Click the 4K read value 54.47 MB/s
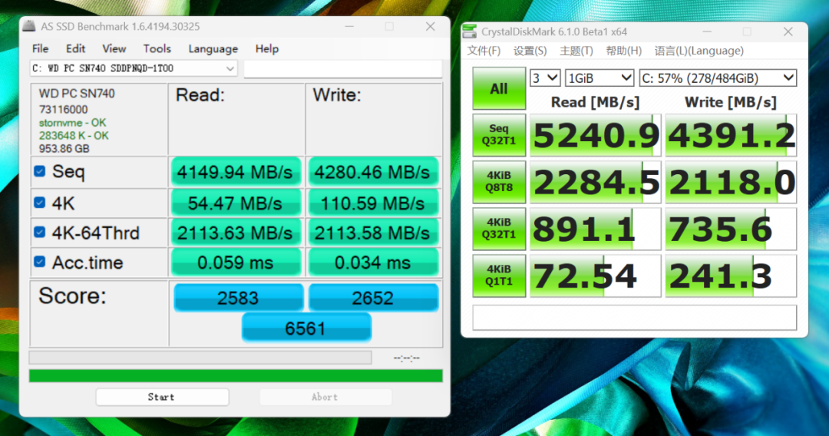This screenshot has width=829, height=436. click(x=236, y=203)
